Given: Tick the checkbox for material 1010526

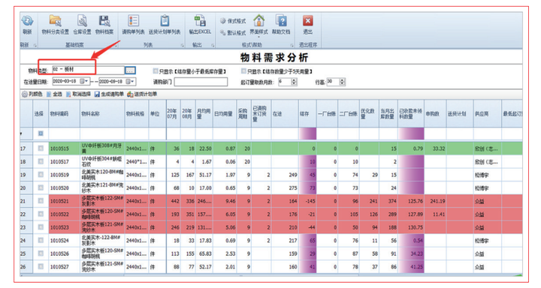Looking at the screenshot, I should (41, 253).
